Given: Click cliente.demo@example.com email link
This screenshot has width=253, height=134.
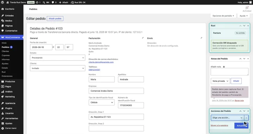Looking at the screenshot, I should [x=101, y=62].
